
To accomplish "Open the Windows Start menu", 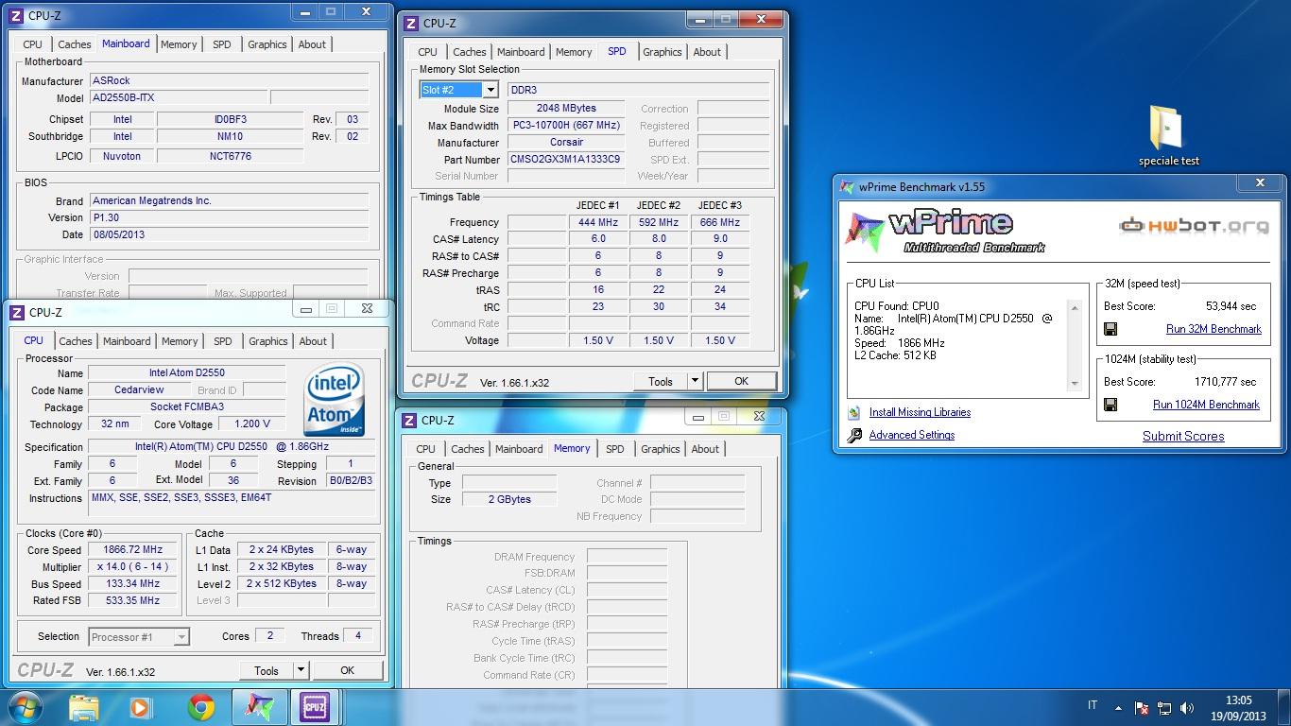I will pyautogui.click(x=26, y=707).
